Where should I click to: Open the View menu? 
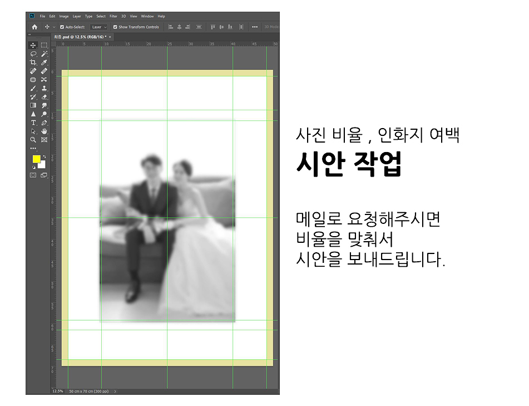tap(134, 16)
